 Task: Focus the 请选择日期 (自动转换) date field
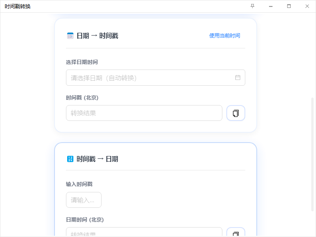(156, 77)
